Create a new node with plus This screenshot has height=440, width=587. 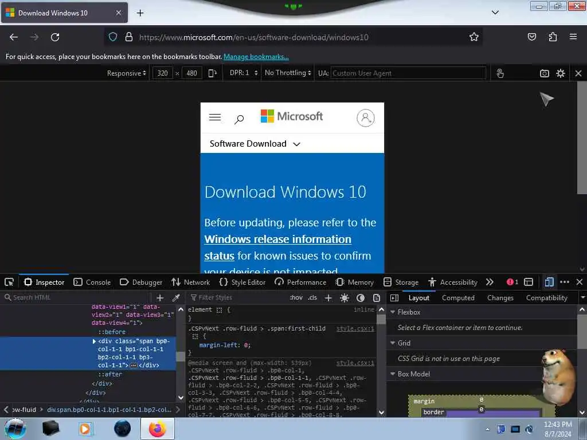[160, 297]
